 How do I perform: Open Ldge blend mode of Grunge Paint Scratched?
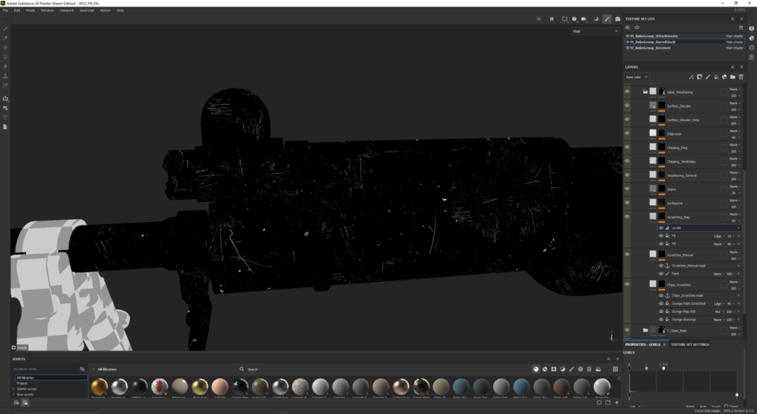coord(718,303)
